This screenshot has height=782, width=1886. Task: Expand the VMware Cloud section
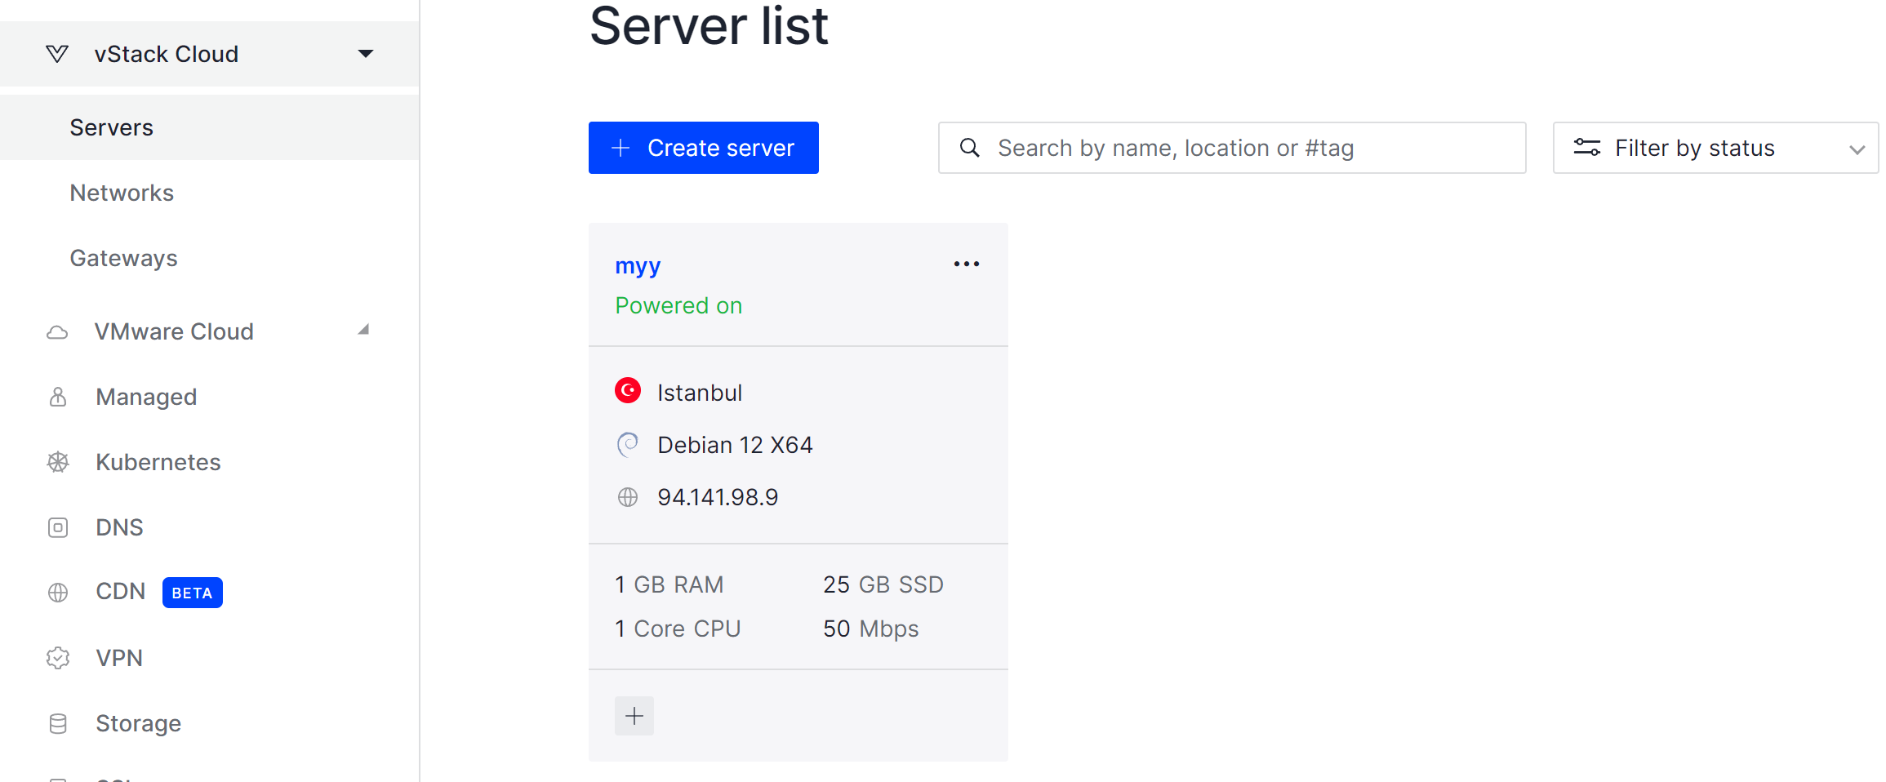pyautogui.click(x=364, y=330)
